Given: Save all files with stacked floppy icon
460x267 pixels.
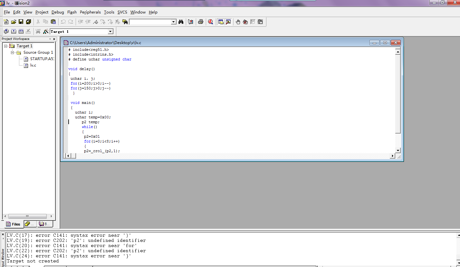Looking at the screenshot, I should [28, 22].
